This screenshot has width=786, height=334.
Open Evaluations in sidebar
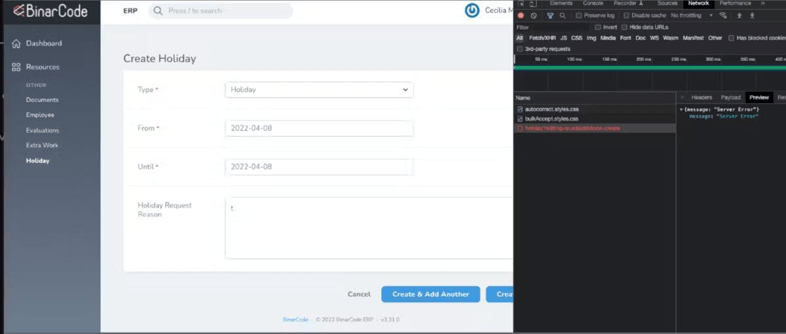43,130
